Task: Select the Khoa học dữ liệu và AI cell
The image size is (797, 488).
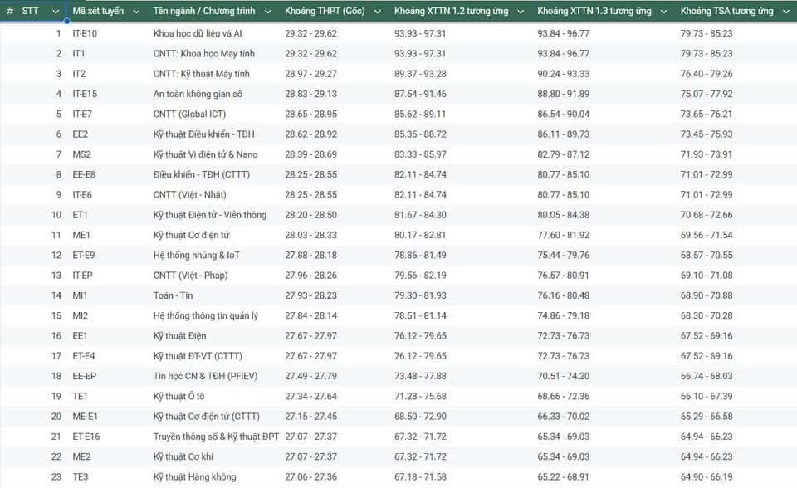Action: (x=198, y=33)
